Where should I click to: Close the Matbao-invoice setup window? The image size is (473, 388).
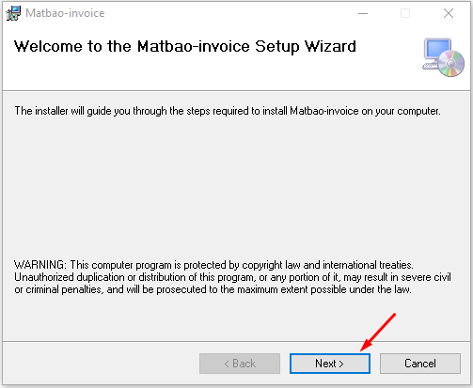coord(449,13)
